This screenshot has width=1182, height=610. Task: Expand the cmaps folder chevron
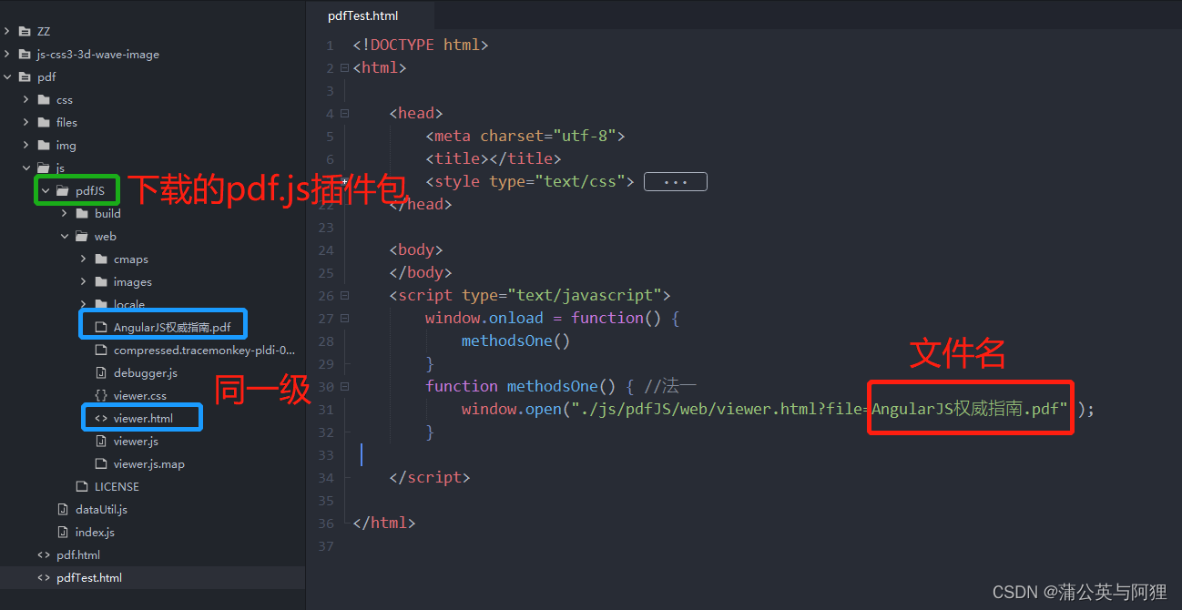(84, 259)
